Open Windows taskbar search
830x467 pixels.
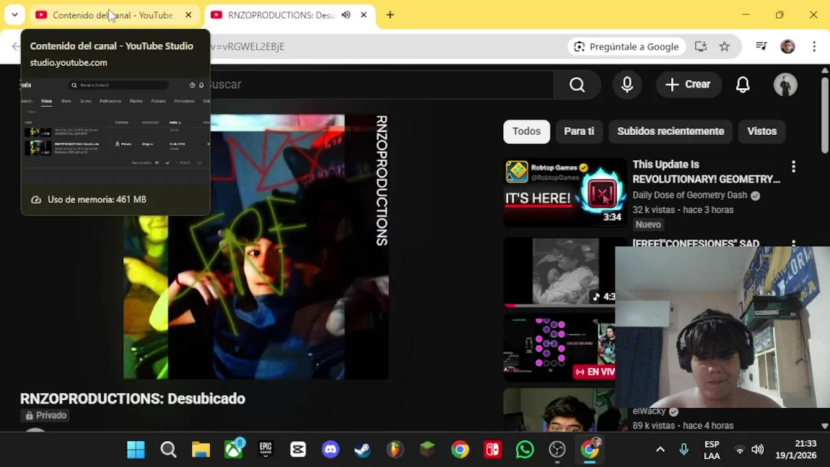tap(169, 449)
